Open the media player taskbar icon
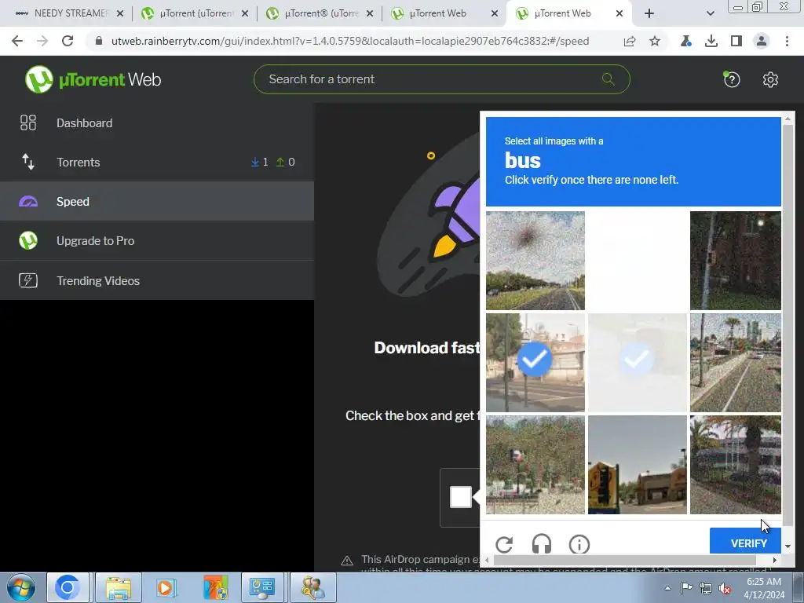Screen dimensions: 804x603 point(165,587)
